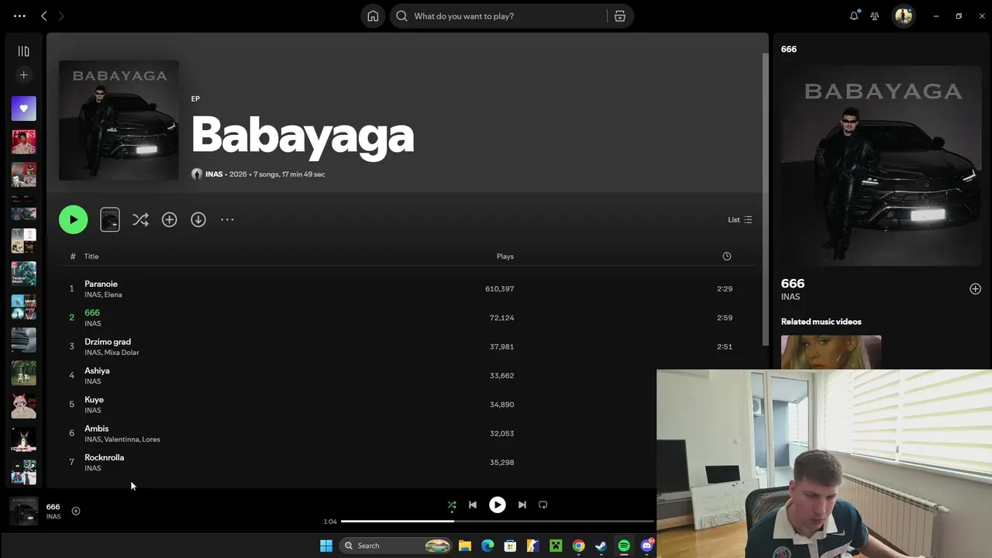Screen dimensions: 992x558
Task: Open the profile avatar menu
Action: click(x=903, y=15)
